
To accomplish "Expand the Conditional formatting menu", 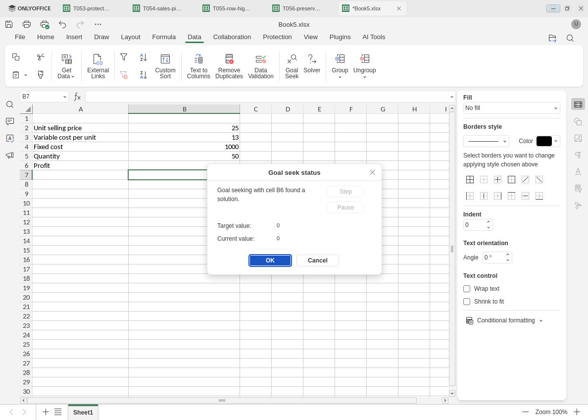I will pyautogui.click(x=504, y=320).
